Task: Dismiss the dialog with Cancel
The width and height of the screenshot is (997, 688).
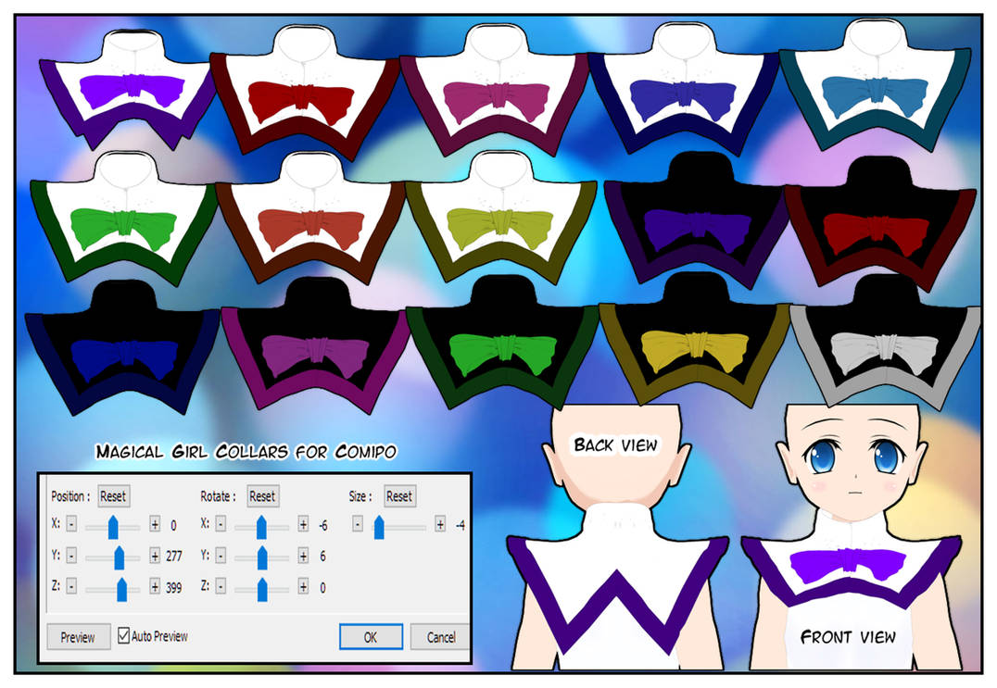Action: point(440,637)
